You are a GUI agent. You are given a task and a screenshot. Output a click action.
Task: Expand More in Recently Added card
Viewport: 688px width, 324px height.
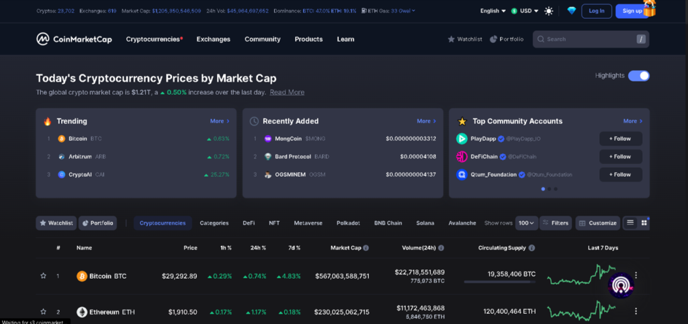(426, 121)
